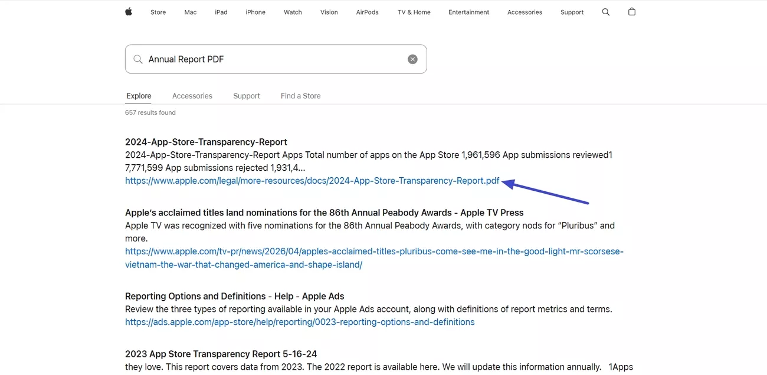Select the AirPods navigation item

coord(367,12)
